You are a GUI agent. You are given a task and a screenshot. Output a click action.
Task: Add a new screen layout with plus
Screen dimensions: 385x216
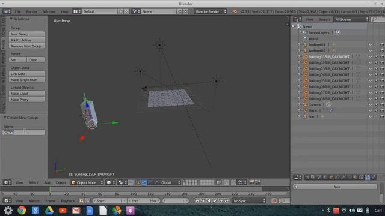(x=120, y=11)
